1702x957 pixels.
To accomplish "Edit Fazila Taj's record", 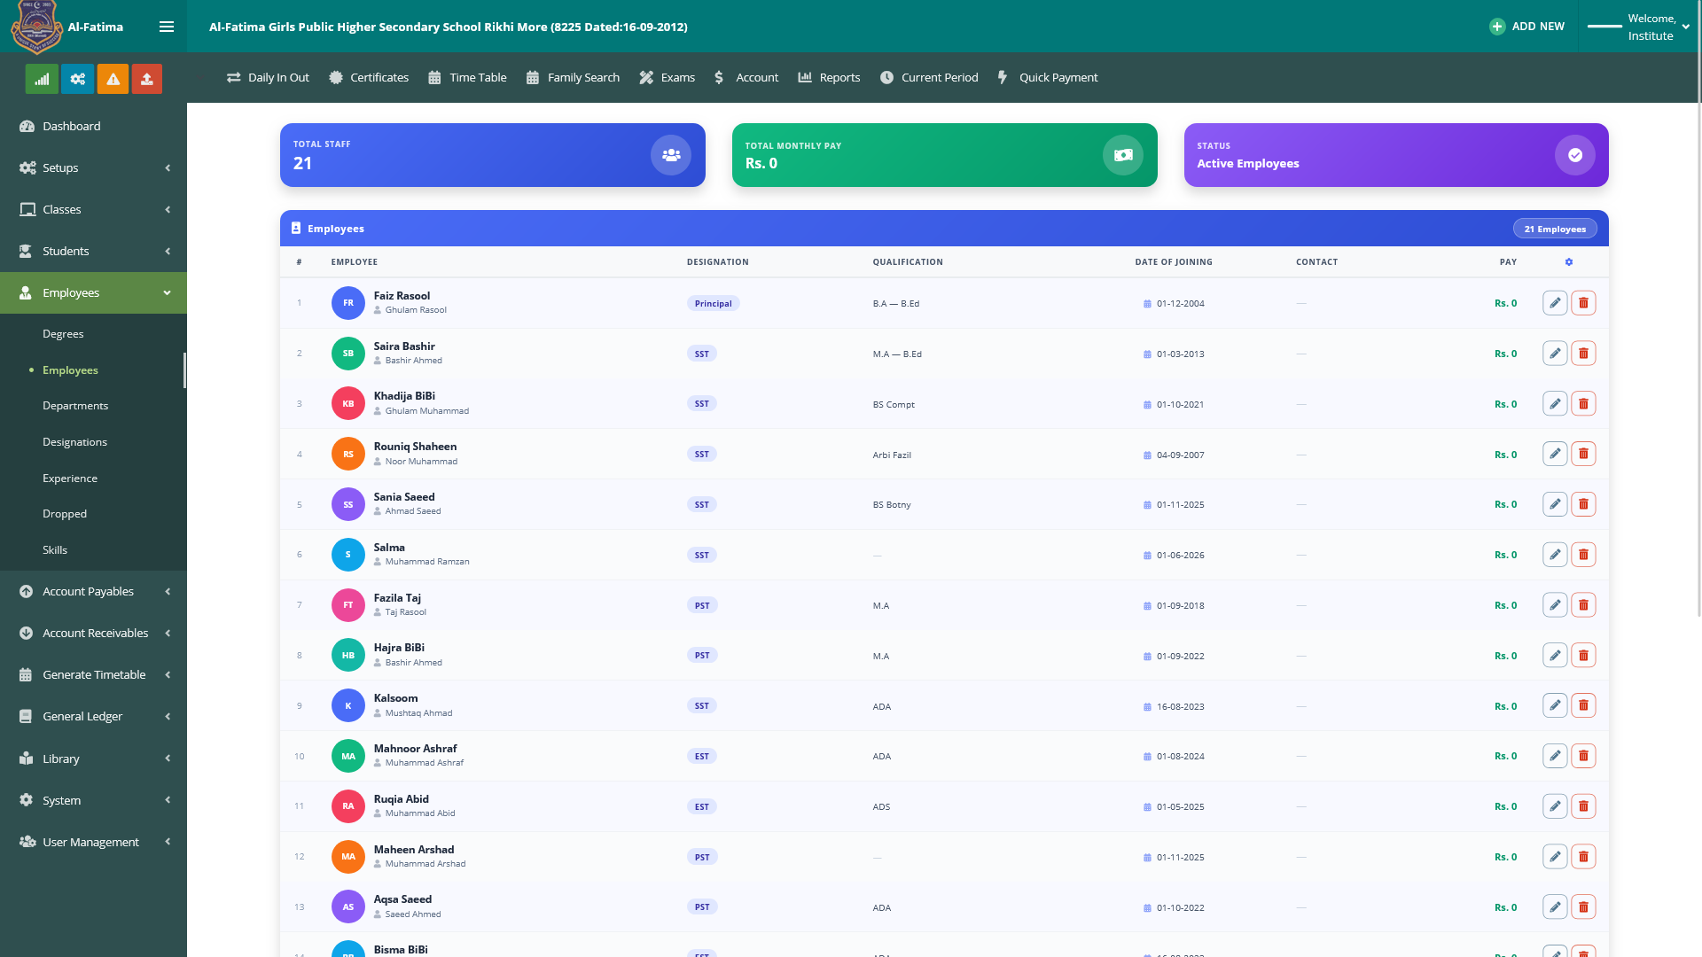I will pos(1555,605).
